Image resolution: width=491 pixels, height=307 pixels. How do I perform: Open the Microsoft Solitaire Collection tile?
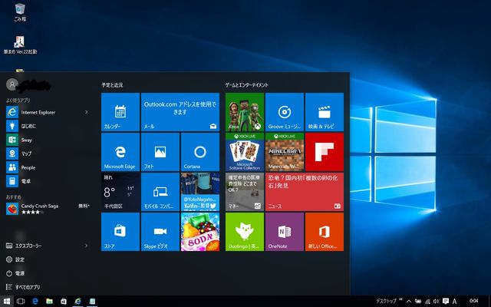pyautogui.click(x=245, y=152)
